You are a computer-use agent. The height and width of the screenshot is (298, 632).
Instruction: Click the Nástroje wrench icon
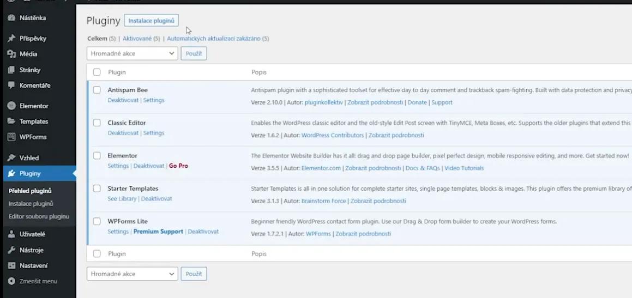[11, 250]
